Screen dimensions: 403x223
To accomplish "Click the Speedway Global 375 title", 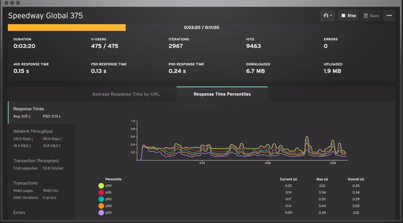I will [45, 16].
